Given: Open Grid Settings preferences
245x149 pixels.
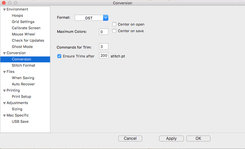Looking at the screenshot, I should [x=23, y=22].
